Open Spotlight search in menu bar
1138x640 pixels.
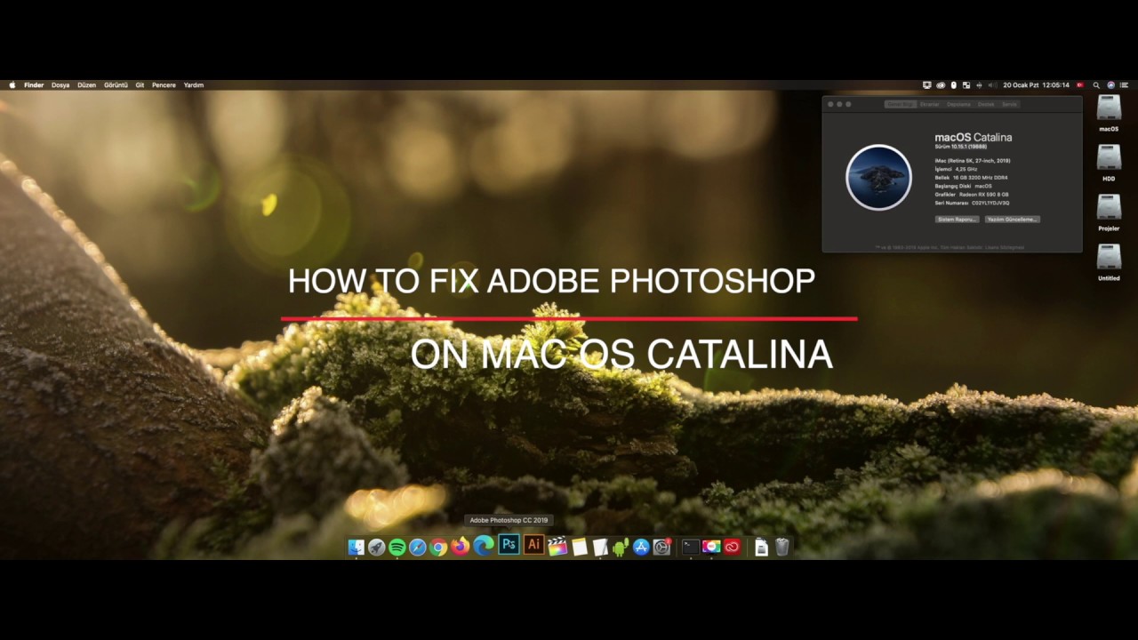[x=1096, y=85]
